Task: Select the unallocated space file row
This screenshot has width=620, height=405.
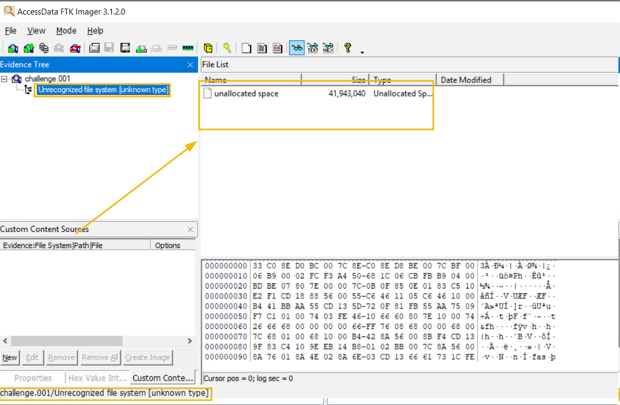Action: (317, 94)
